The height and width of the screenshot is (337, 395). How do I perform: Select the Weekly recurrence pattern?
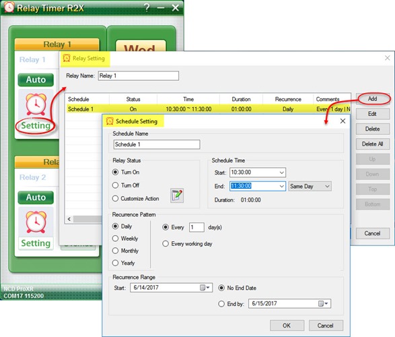[115, 239]
